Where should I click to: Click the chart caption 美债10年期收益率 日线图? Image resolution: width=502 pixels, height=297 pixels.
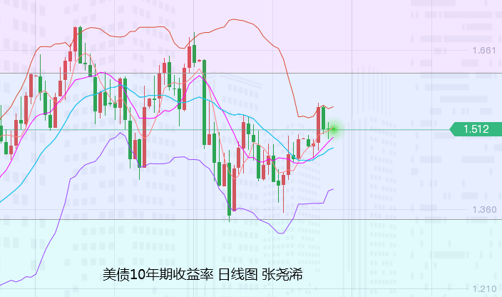[x=180, y=275]
